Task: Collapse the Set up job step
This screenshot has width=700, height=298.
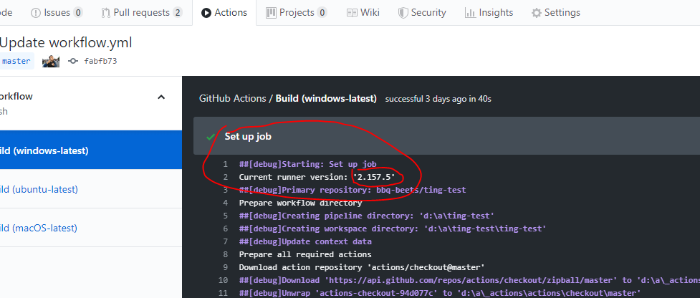Action: (446, 136)
